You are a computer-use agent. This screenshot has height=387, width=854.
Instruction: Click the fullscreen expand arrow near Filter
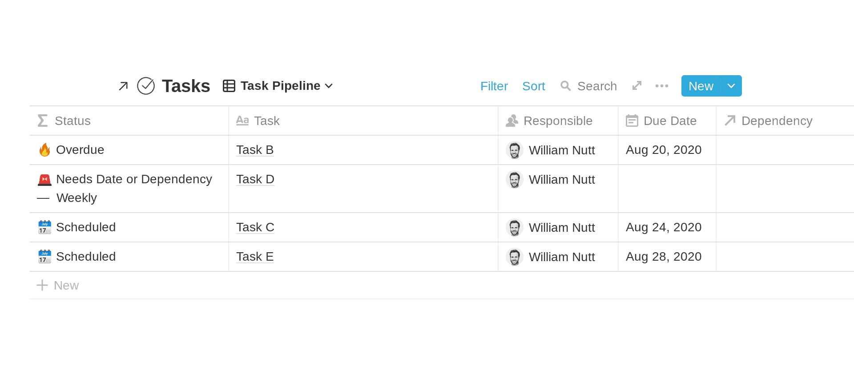tap(636, 85)
